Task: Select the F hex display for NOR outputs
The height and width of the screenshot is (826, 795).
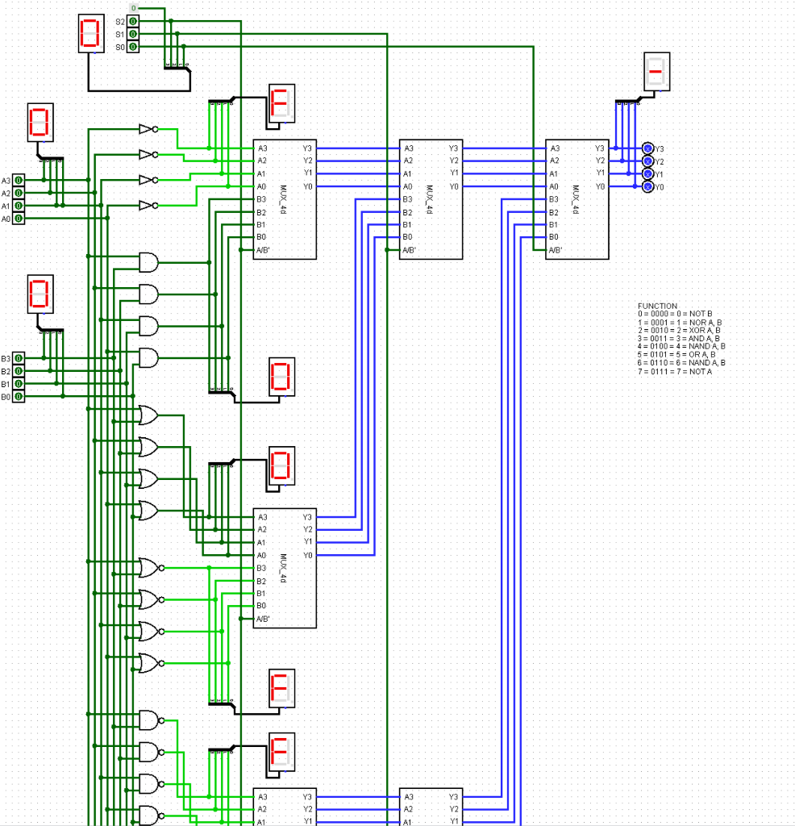Action: (x=281, y=689)
